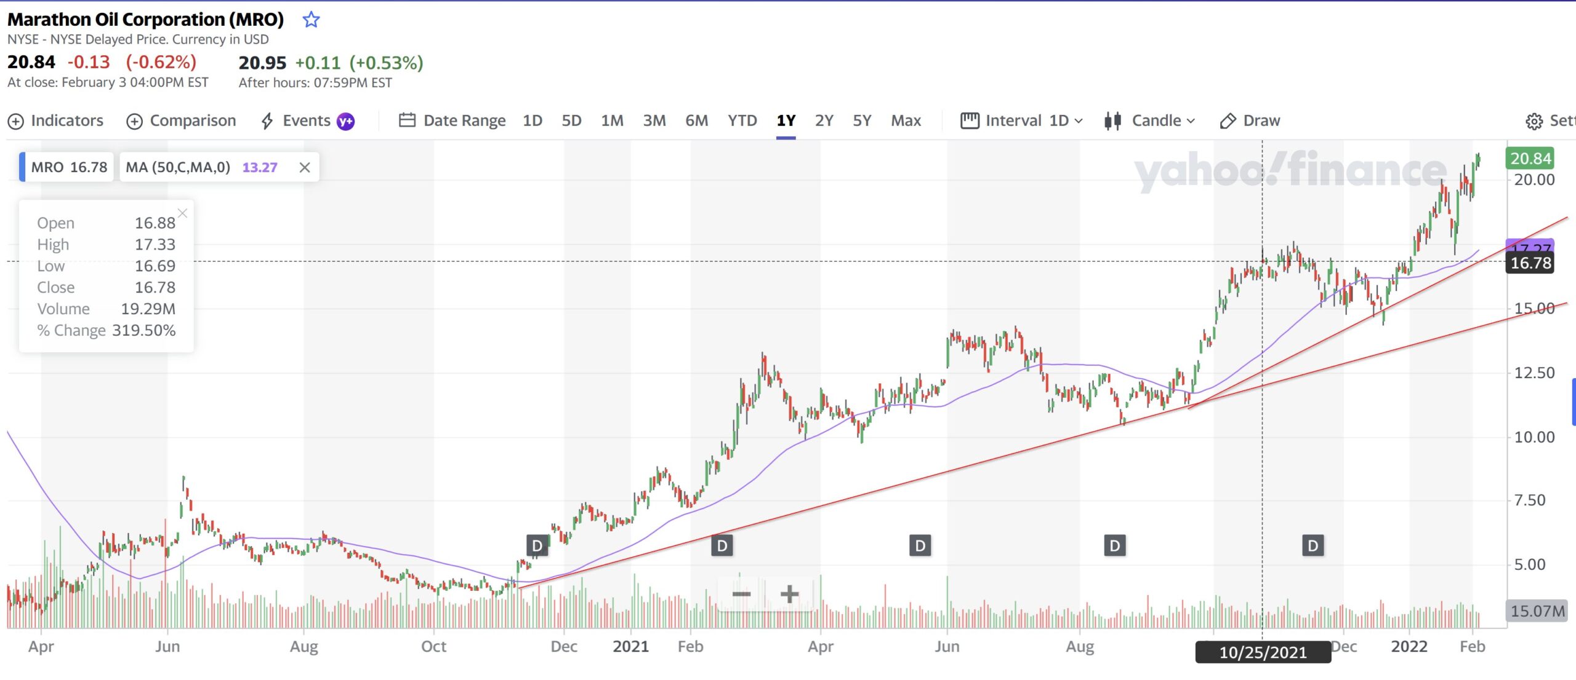
Task: Click the blue side tab at right edge
Action: click(x=1574, y=402)
